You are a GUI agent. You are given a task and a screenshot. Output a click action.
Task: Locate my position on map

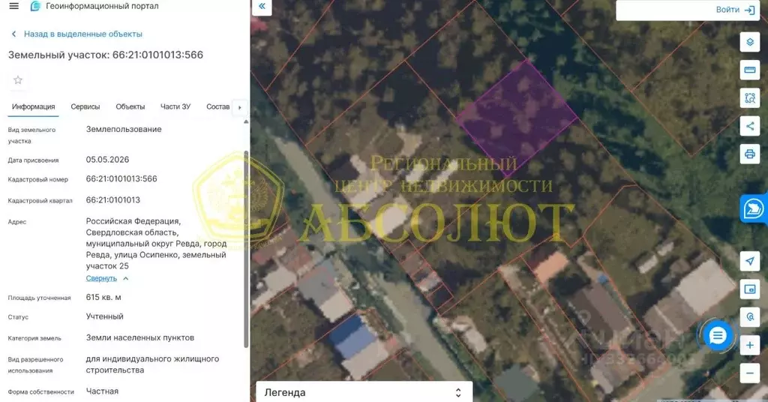[x=750, y=261]
